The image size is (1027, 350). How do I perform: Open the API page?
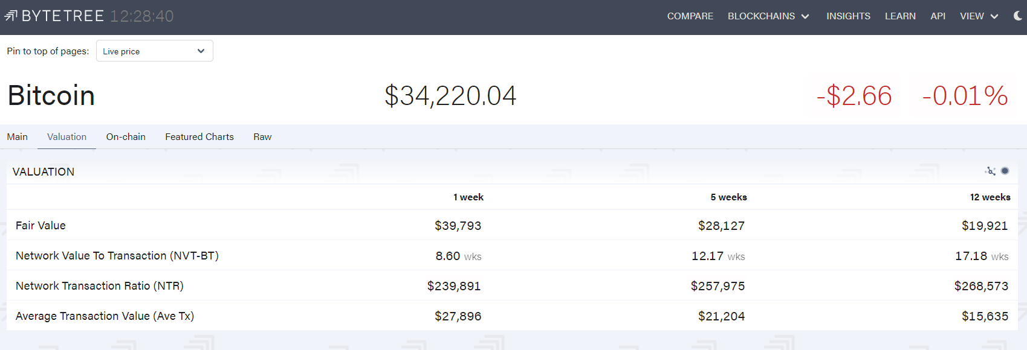tap(938, 16)
